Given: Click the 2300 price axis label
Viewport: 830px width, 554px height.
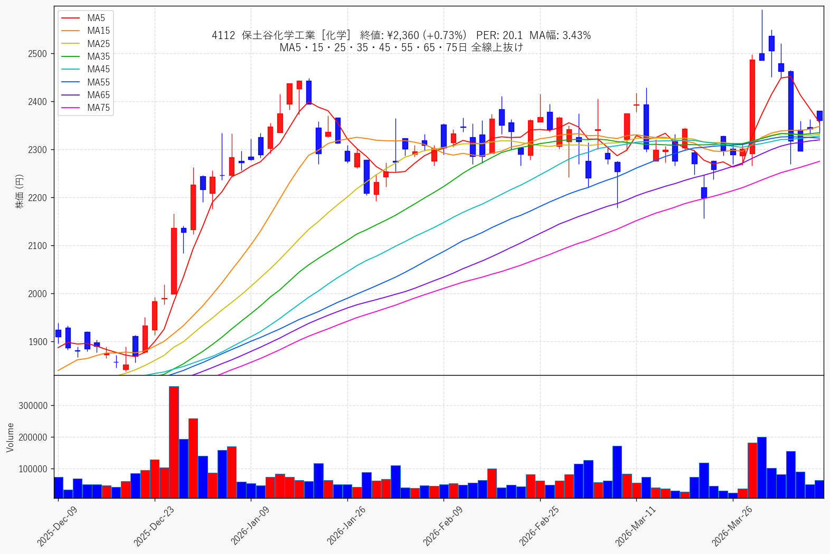Looking at the screenshot, I should pyautogui.click(x=37, y=150).
